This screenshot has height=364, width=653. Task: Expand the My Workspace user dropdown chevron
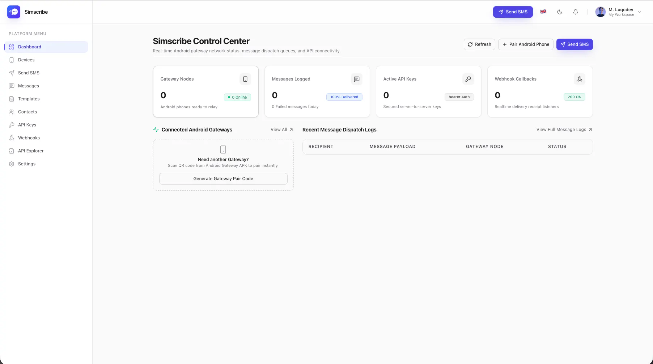640,12
